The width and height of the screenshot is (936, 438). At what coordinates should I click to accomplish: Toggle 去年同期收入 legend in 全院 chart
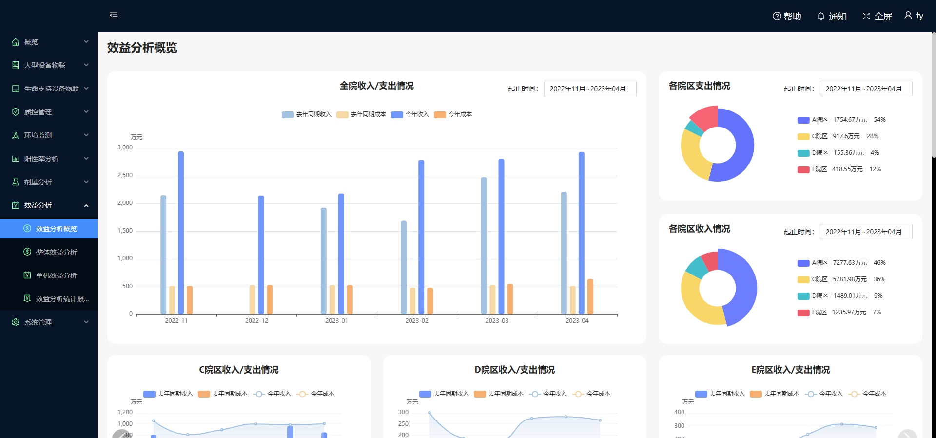307,114
